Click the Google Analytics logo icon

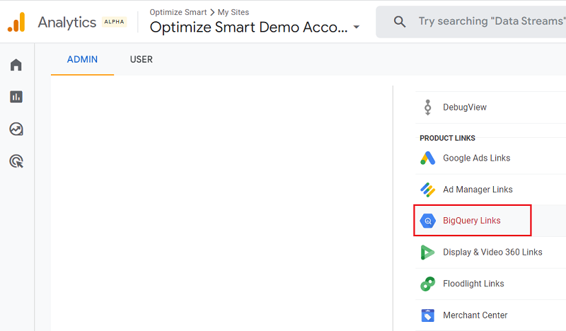(16, 22)
